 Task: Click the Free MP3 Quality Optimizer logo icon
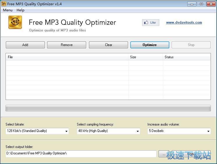15,22
